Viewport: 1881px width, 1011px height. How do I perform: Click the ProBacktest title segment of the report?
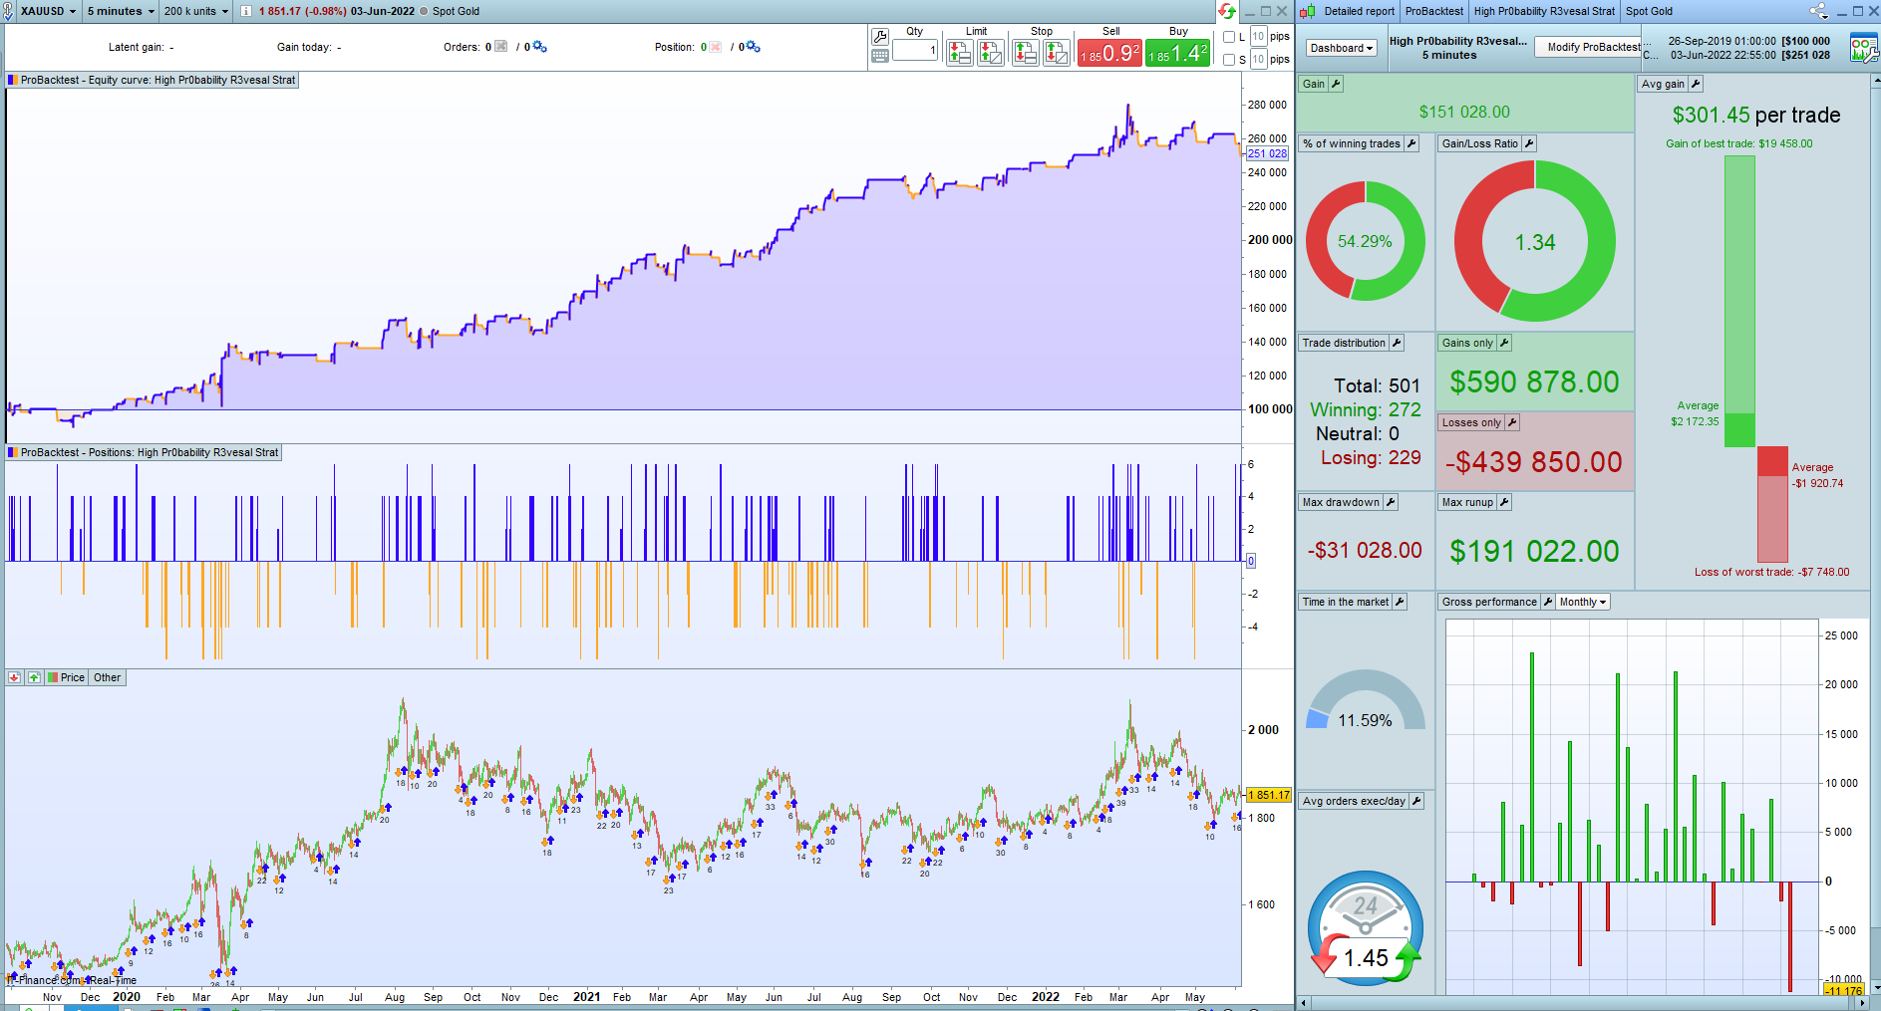(x=1434, y=11)
